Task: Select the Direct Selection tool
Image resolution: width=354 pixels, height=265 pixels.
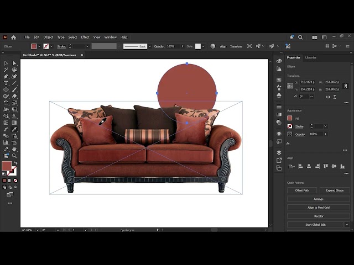Action: tap(14, 63)
